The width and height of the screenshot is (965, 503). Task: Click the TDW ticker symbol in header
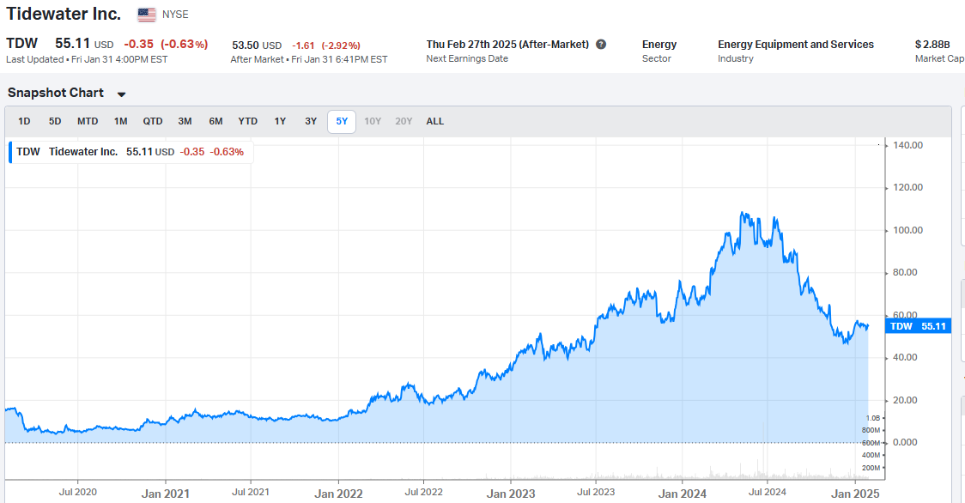point(22,43)
